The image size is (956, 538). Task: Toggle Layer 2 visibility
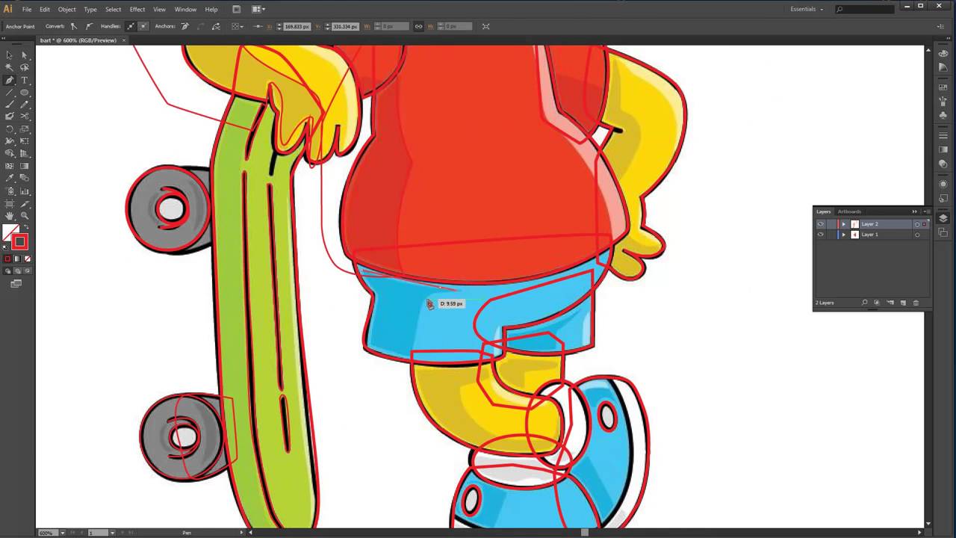820,223
